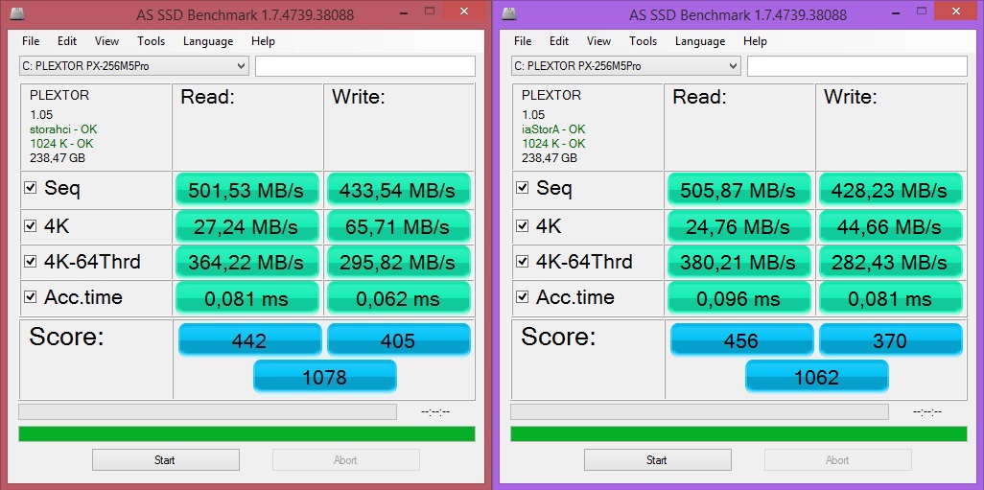Viewport: 984px width, 490px height.
Task: Click the 65,71 MB/s 4K write result
Action: tap(399, 226)
